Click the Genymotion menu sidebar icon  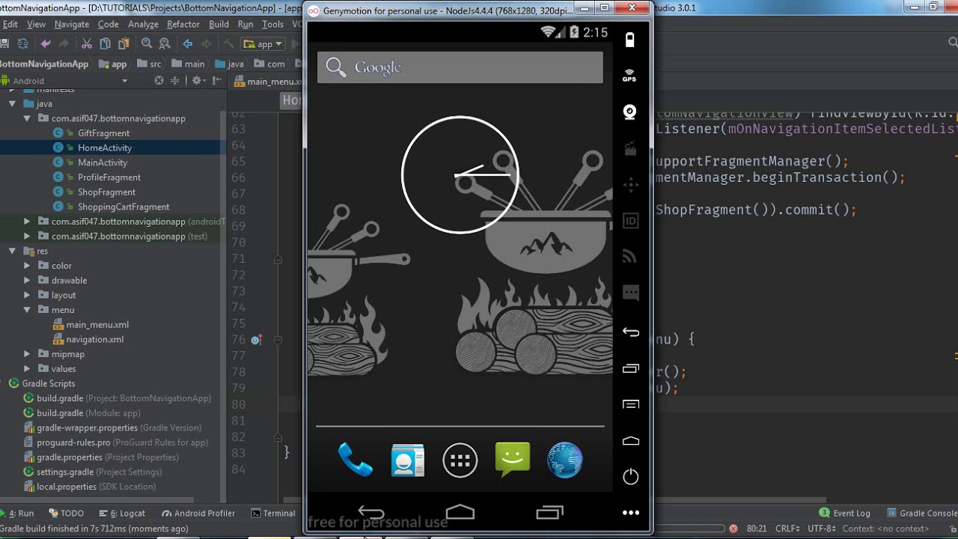pos(631,404)
